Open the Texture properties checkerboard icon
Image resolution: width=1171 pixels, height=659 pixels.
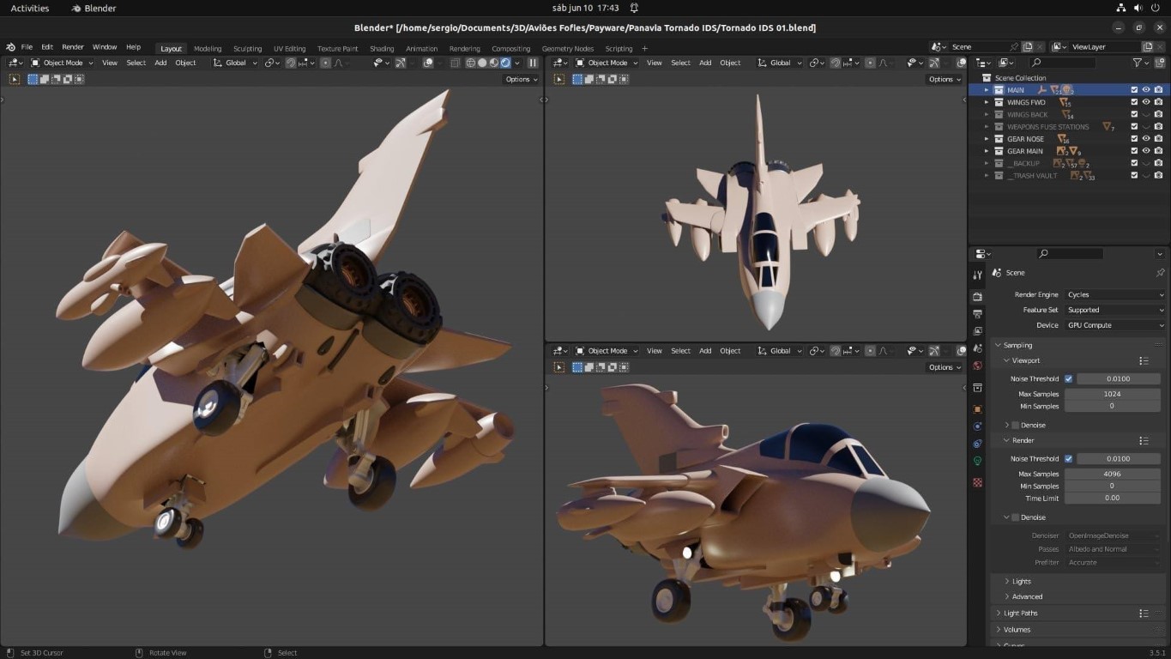click(977, 482)
